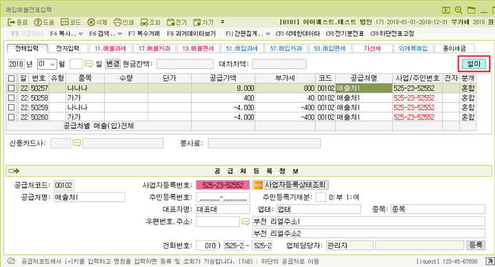Switch to the 11.매출과세 tab
The image size is (495, 267).
click(x=110, y=48)
